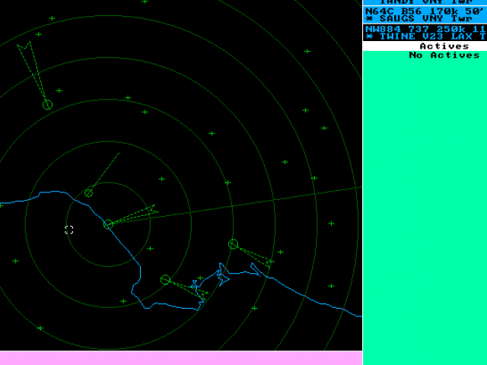Image resolution: width=487 pixels, height=365 pixels.
Task: Click the approach cone tip above northwest airport
Action: tap(24, 47)
